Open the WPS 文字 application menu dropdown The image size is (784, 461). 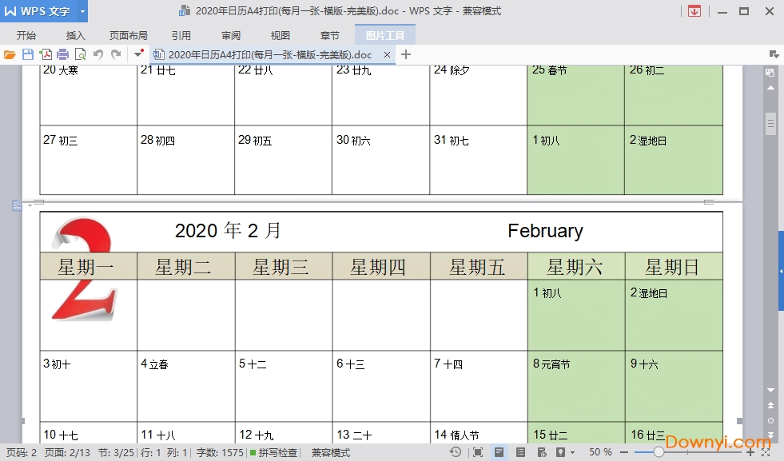[x=82, y=11]
